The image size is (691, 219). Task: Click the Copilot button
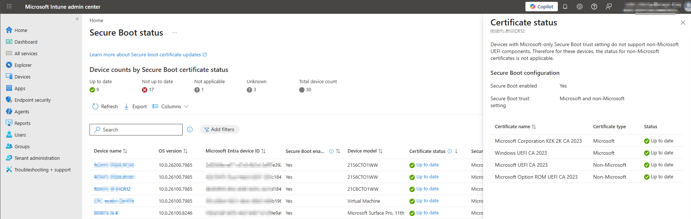tap(541, 7)
